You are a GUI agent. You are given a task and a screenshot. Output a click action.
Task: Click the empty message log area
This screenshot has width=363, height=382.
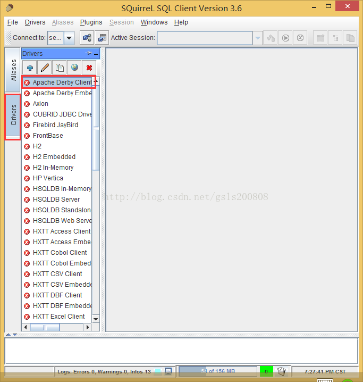[181, 351]
